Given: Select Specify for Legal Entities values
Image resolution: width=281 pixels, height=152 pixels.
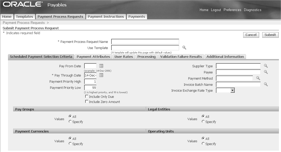Looking at the screenshot, I should 203,121.
